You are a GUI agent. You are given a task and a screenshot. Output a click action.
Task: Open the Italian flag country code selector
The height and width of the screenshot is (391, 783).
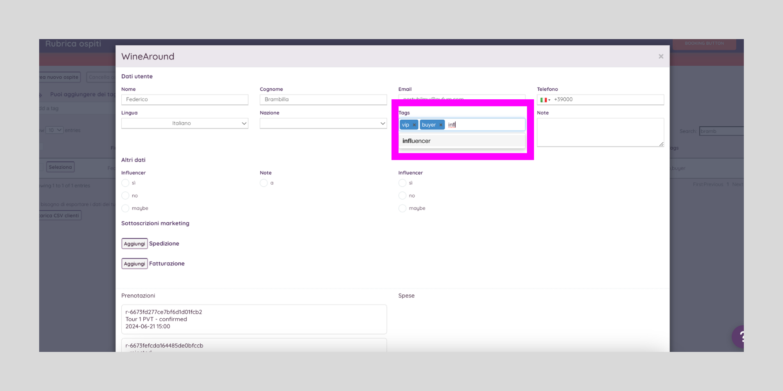click(545, 100)
